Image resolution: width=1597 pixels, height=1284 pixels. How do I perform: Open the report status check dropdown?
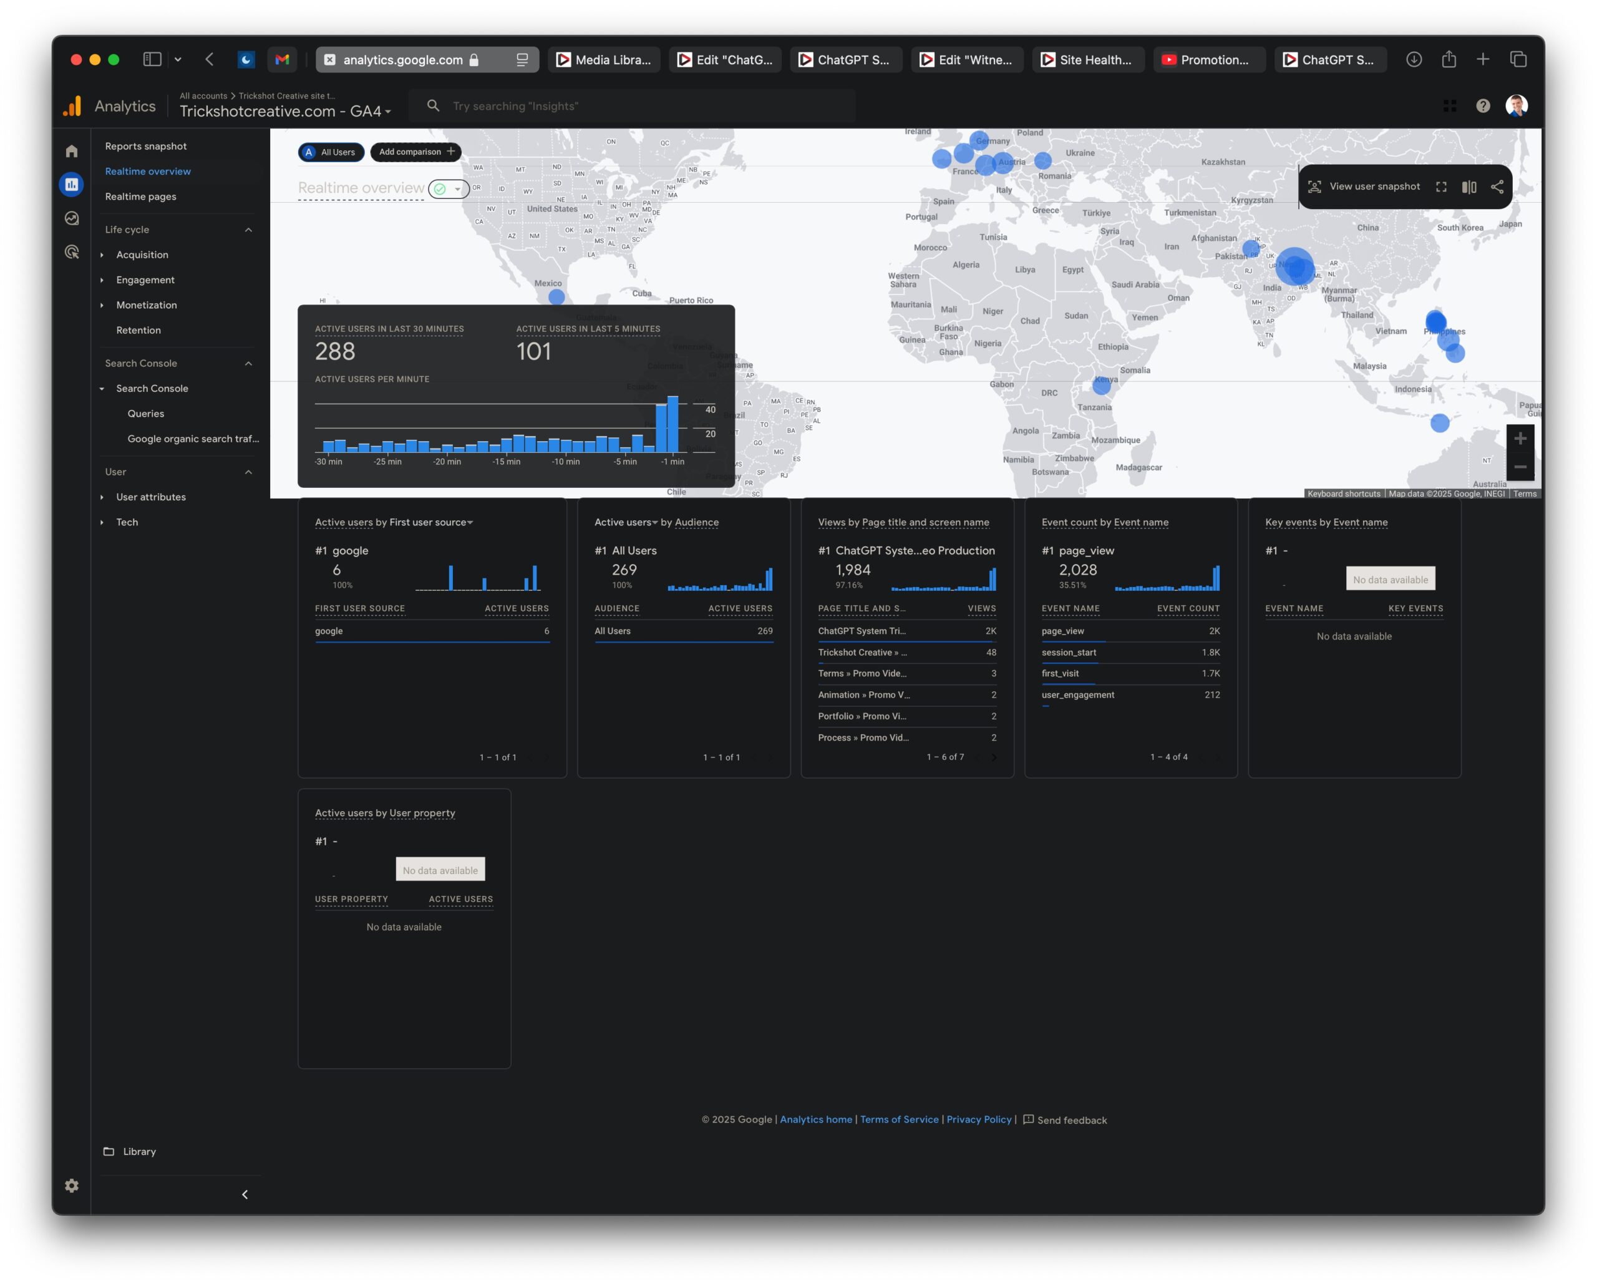449,189
